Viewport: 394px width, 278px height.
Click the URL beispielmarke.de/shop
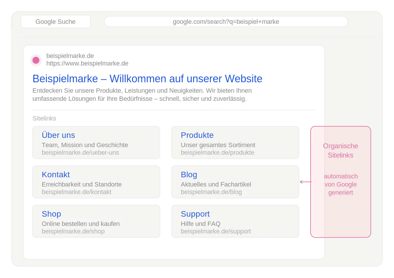point(73,231)
